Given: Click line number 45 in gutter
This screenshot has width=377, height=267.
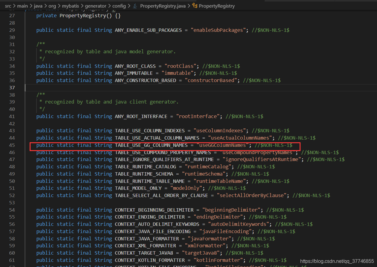Looking at the screenshot, I should click(12, 145).
